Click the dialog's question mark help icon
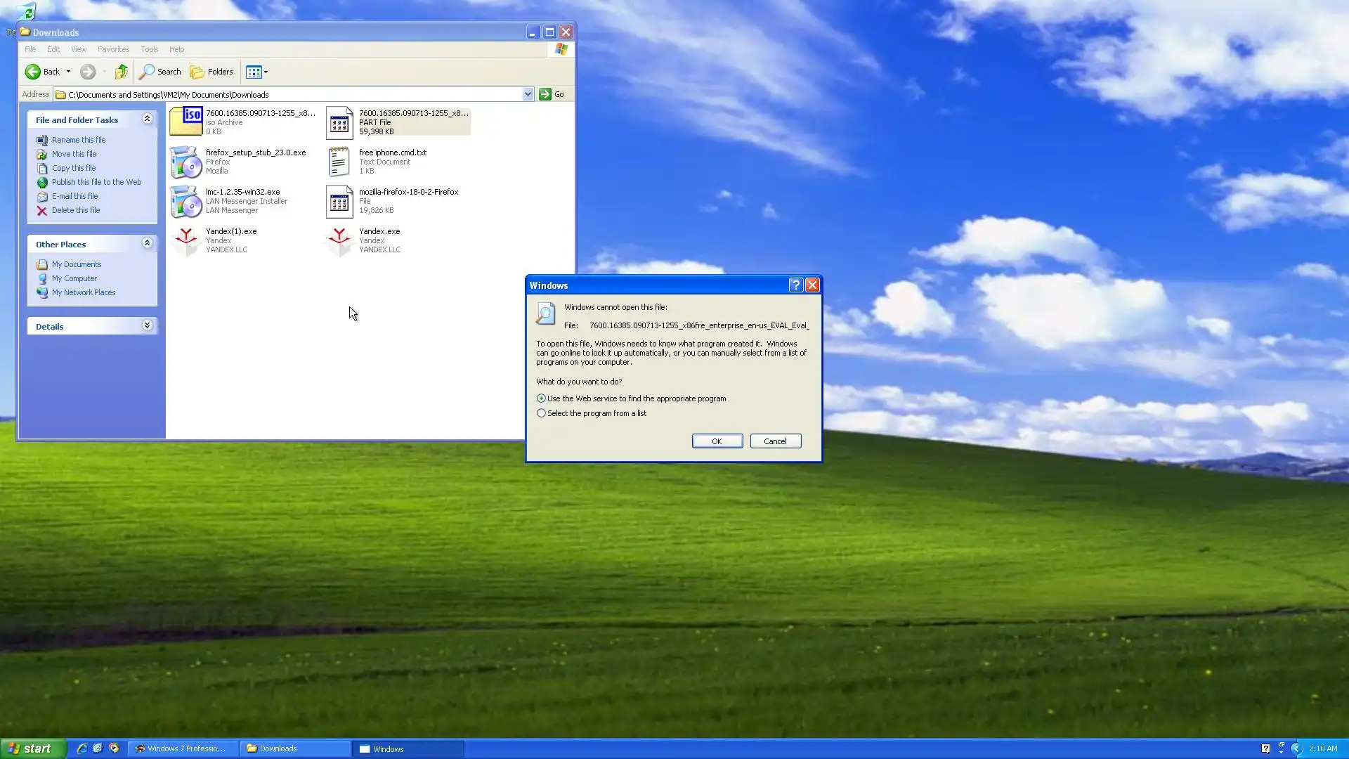 [795, 285]
